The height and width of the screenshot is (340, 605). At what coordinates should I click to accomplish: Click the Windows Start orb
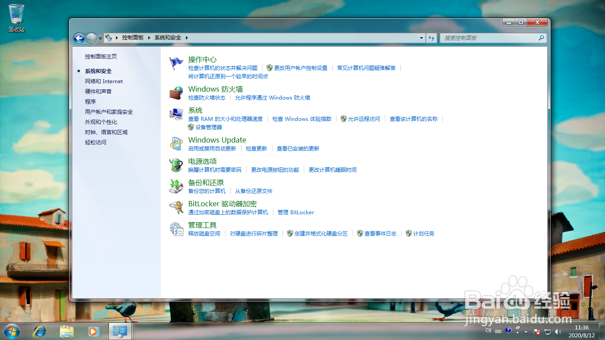click(12, 331)
